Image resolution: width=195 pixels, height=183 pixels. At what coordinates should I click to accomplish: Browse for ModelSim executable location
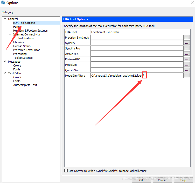pyautogui.click(x=186, y=65)
